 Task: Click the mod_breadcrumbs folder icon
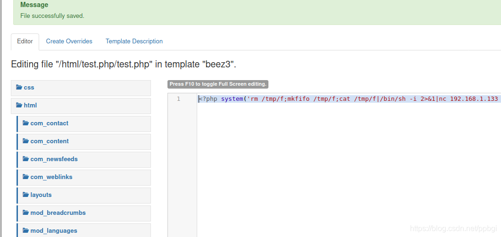26,212
